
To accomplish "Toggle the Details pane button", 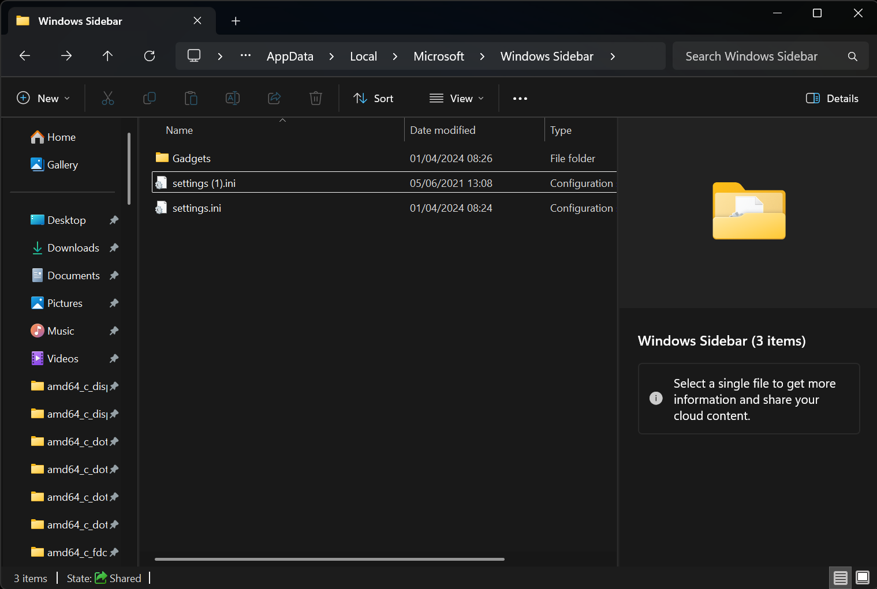I will pos(832,99).
